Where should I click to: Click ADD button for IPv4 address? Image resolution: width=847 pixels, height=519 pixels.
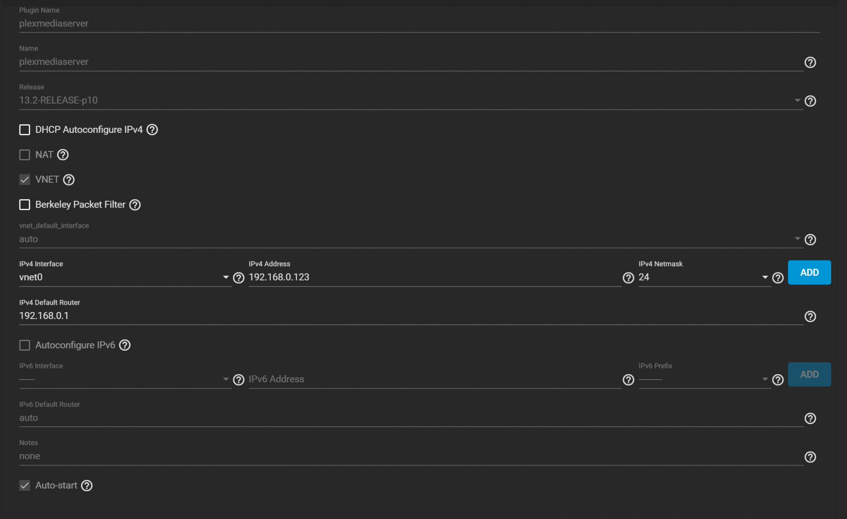(809, 272)
